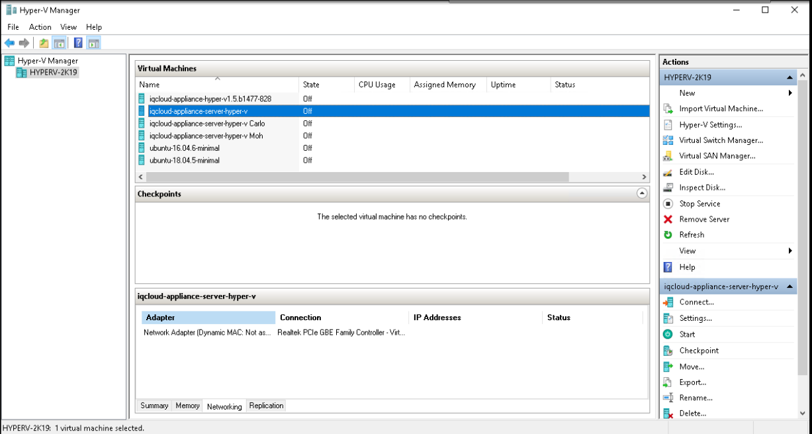Click the Move action icon

[668, 367]
